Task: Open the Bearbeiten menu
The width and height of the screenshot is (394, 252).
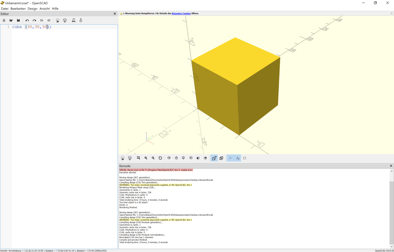Action: [x=18, y=9]
